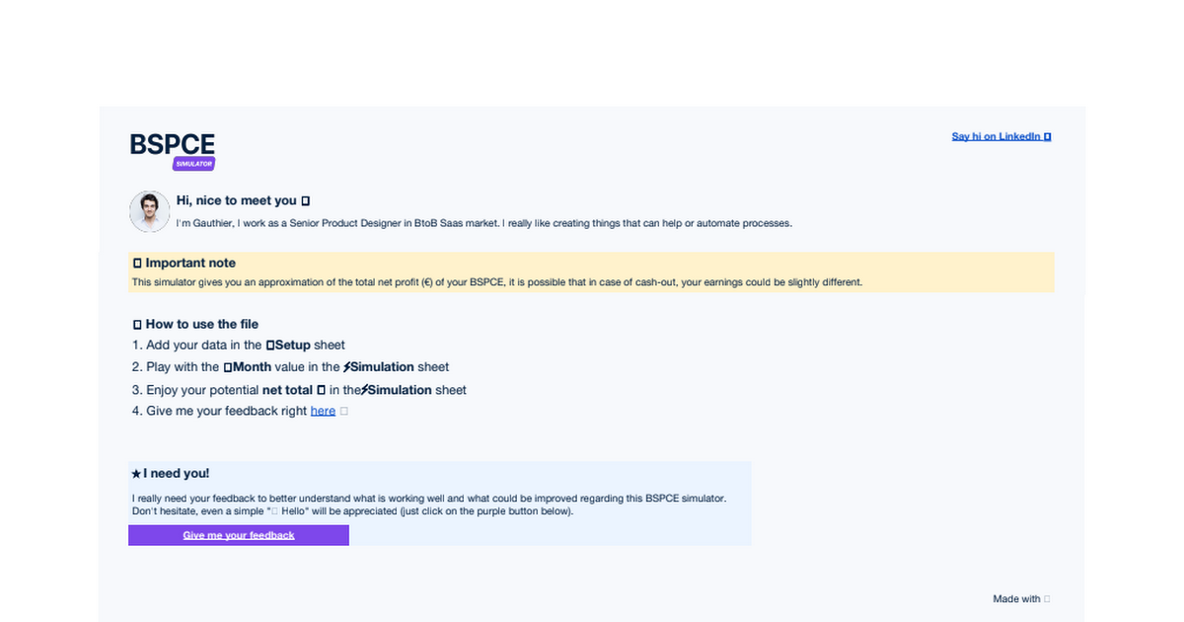This screenshot has width=1184, height=622.
Task: Click the emoji beside the LinkedIn link
Action: (x=1047, y=136)
